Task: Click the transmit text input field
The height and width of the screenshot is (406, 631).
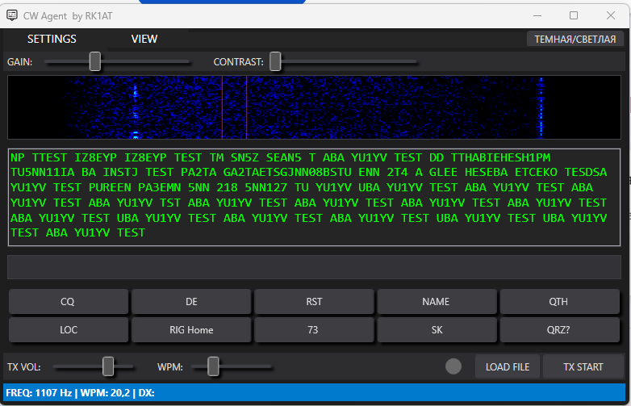Action: coord(315,267)
